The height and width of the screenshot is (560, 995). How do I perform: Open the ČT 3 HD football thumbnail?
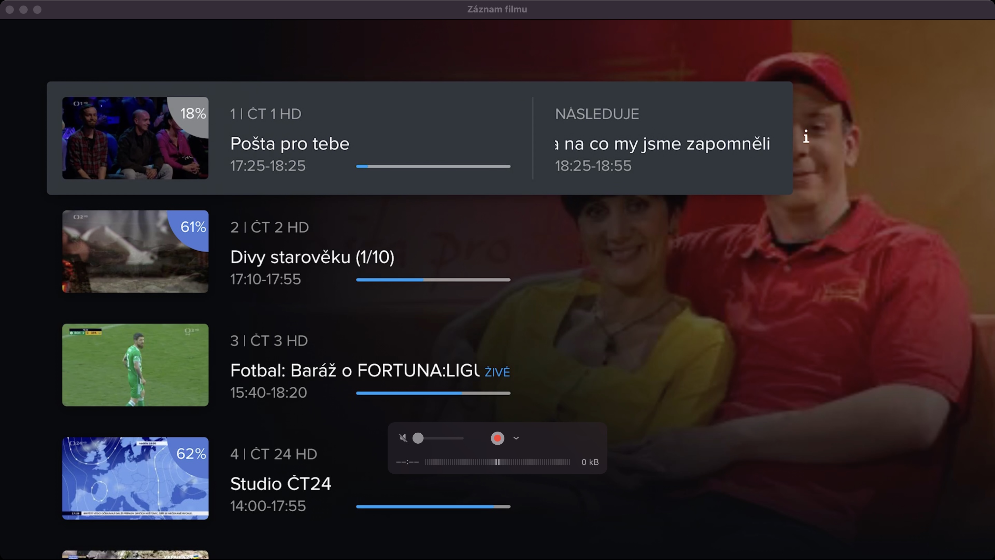pyautogui.click(x=135, y=365)
